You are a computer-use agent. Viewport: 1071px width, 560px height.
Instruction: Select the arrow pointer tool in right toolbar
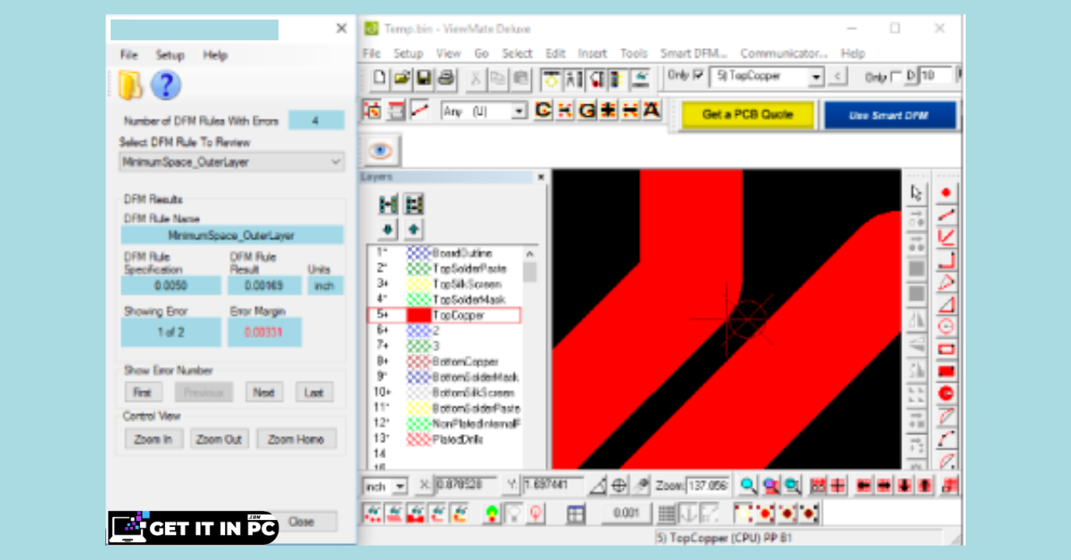point(916,193)
